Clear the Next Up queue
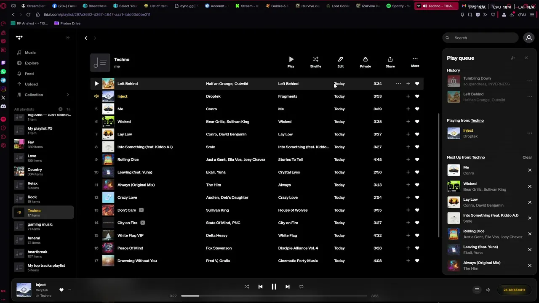This screenshot has width=539, height=303. (x=527, y=157)
